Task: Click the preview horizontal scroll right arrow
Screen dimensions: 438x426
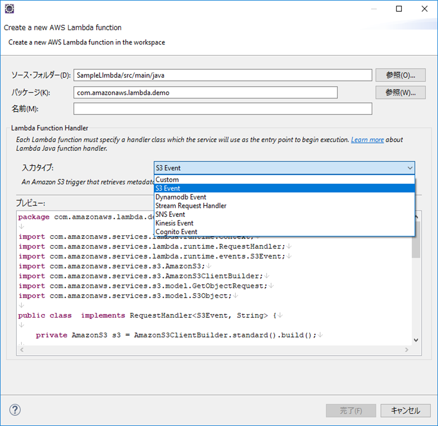Action: pyautogui.click(x=406, y=350)
